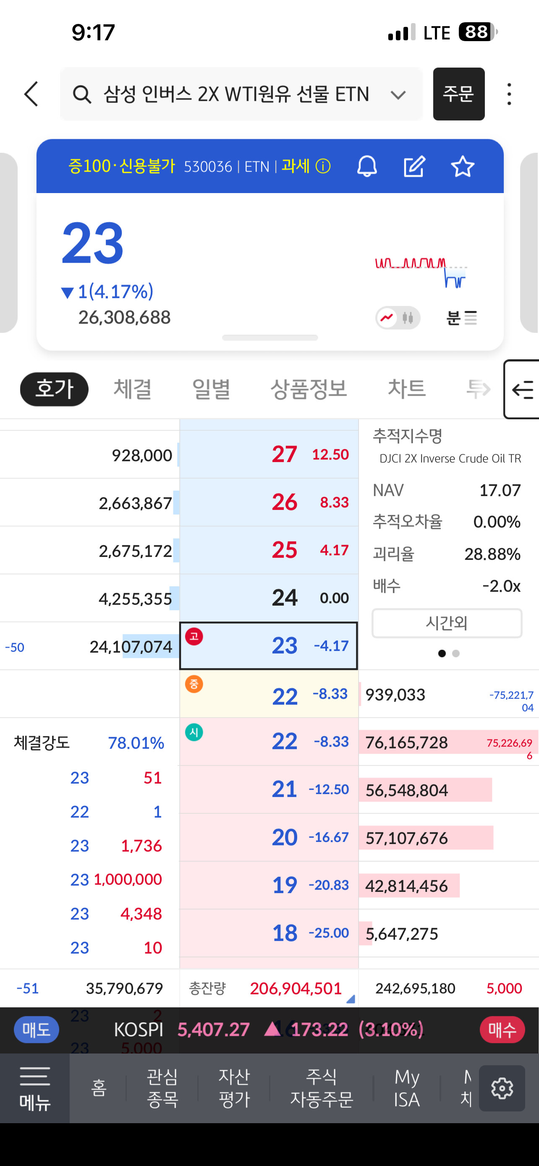Tap the mini intraday price chart
This screenshot has width=539, height=1166.
click(421, 272)
